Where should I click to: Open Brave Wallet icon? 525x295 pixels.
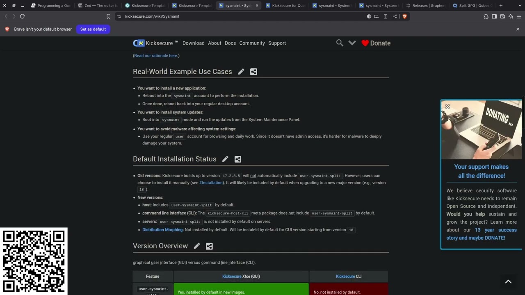click(x=502, y=16)
